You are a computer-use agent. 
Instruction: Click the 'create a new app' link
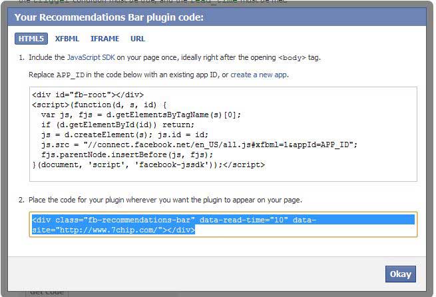[259, 75]
